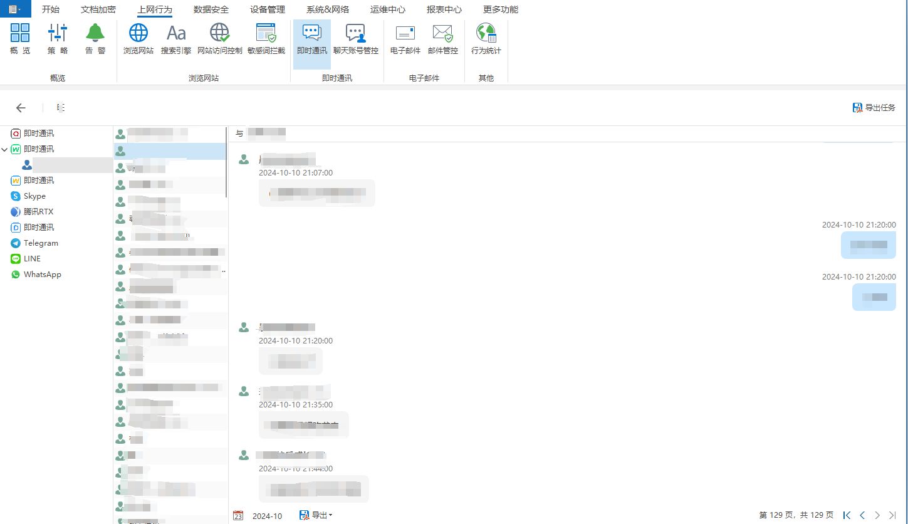Image resolution: width=908 pixels, height=524 pixels.
Task: Go to the previous page
Action: [x=862, y=515]
